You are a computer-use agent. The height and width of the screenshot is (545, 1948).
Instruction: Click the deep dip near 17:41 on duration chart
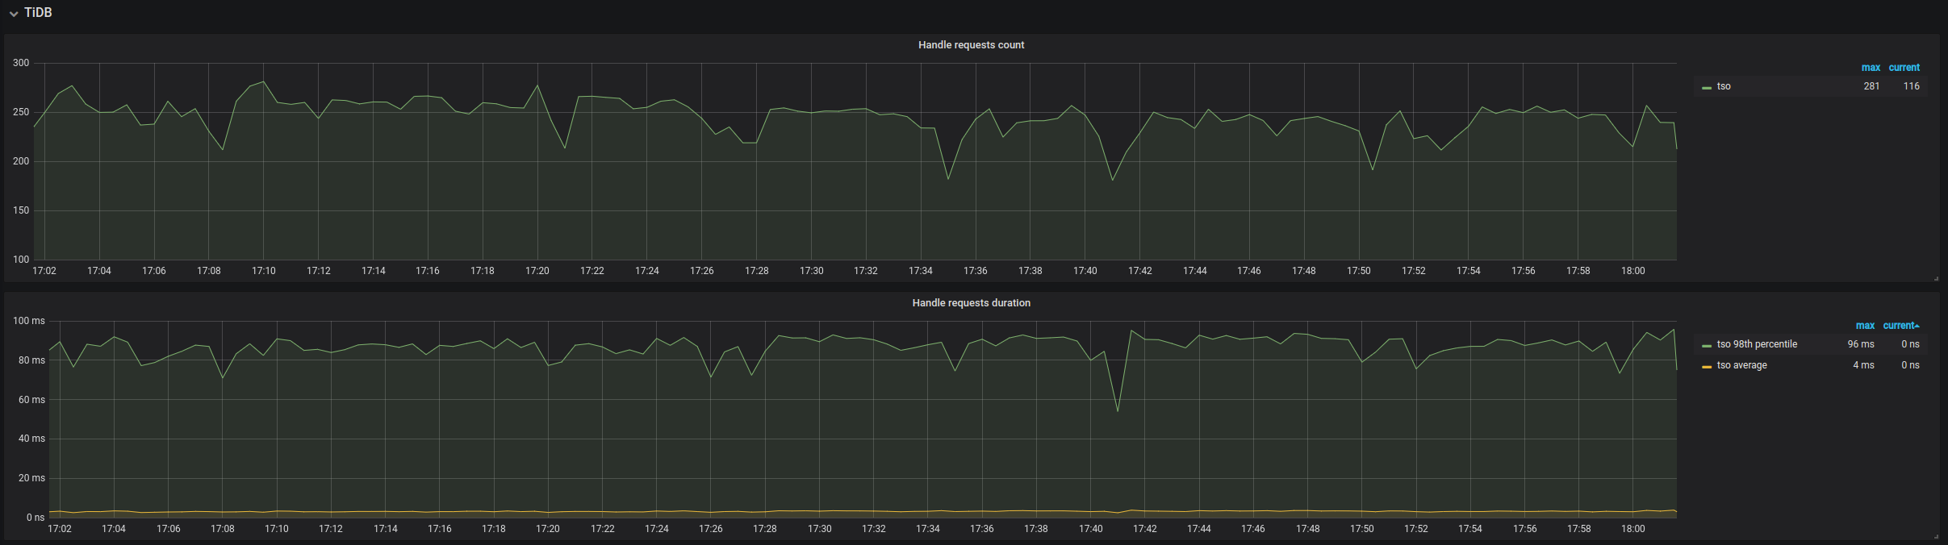pyautogui.click(x=1118, y=410)
